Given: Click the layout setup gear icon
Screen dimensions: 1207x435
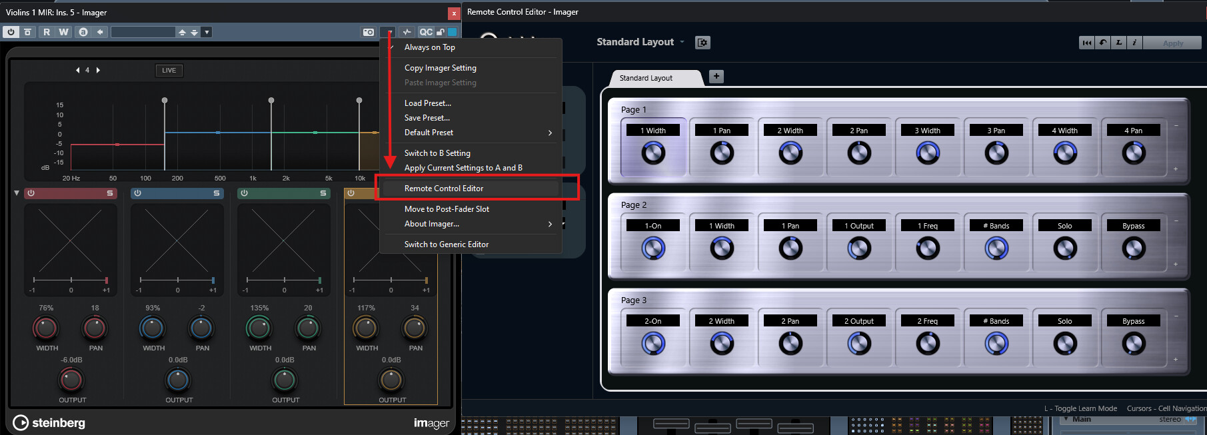Looking at the screenshot, I should pos(702,43).
